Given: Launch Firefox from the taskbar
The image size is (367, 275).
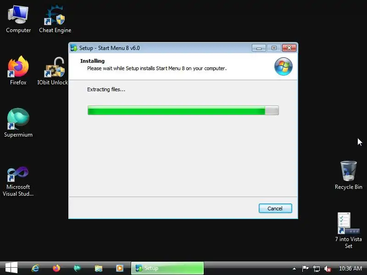Looking at the screenshot, I should [56, 268].
